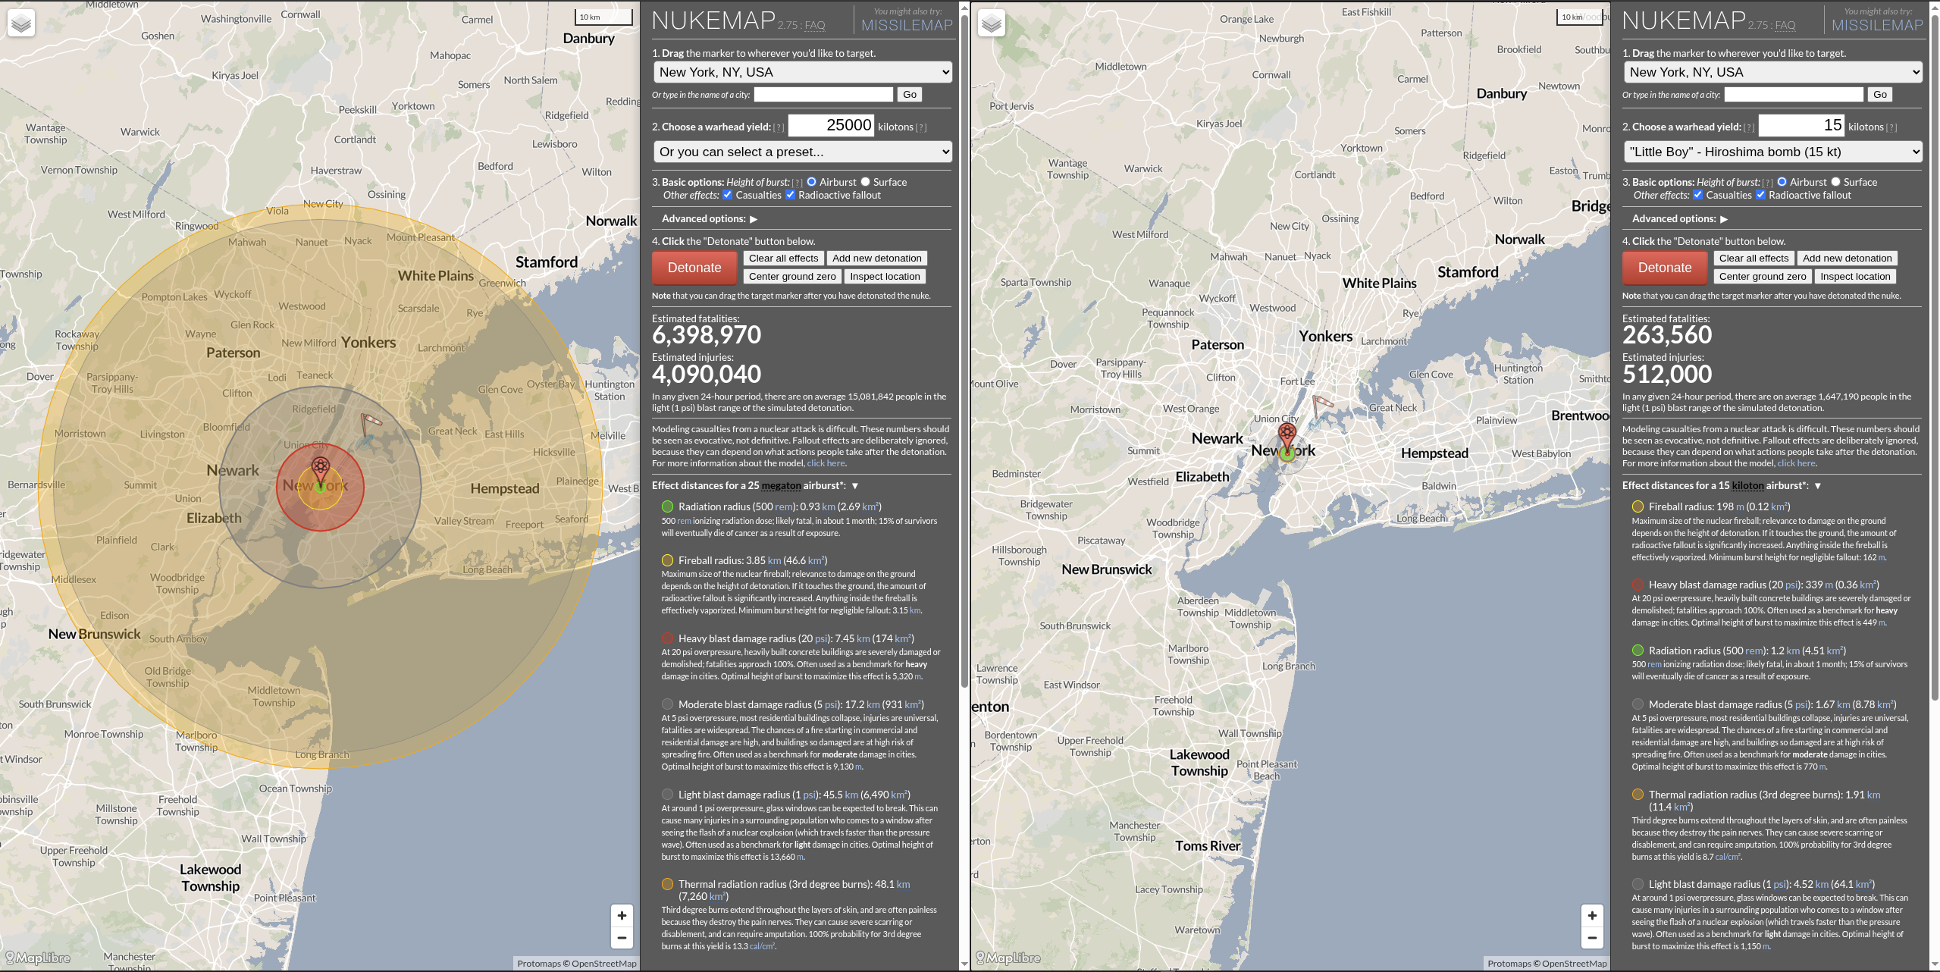Click Add new detonation in left panel
This screenshot has width=1940, height=972.
tap(877, 259)
